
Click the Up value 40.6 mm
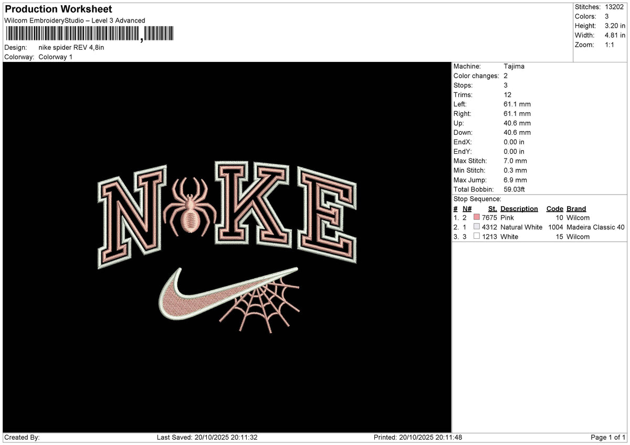coord(517,123)
